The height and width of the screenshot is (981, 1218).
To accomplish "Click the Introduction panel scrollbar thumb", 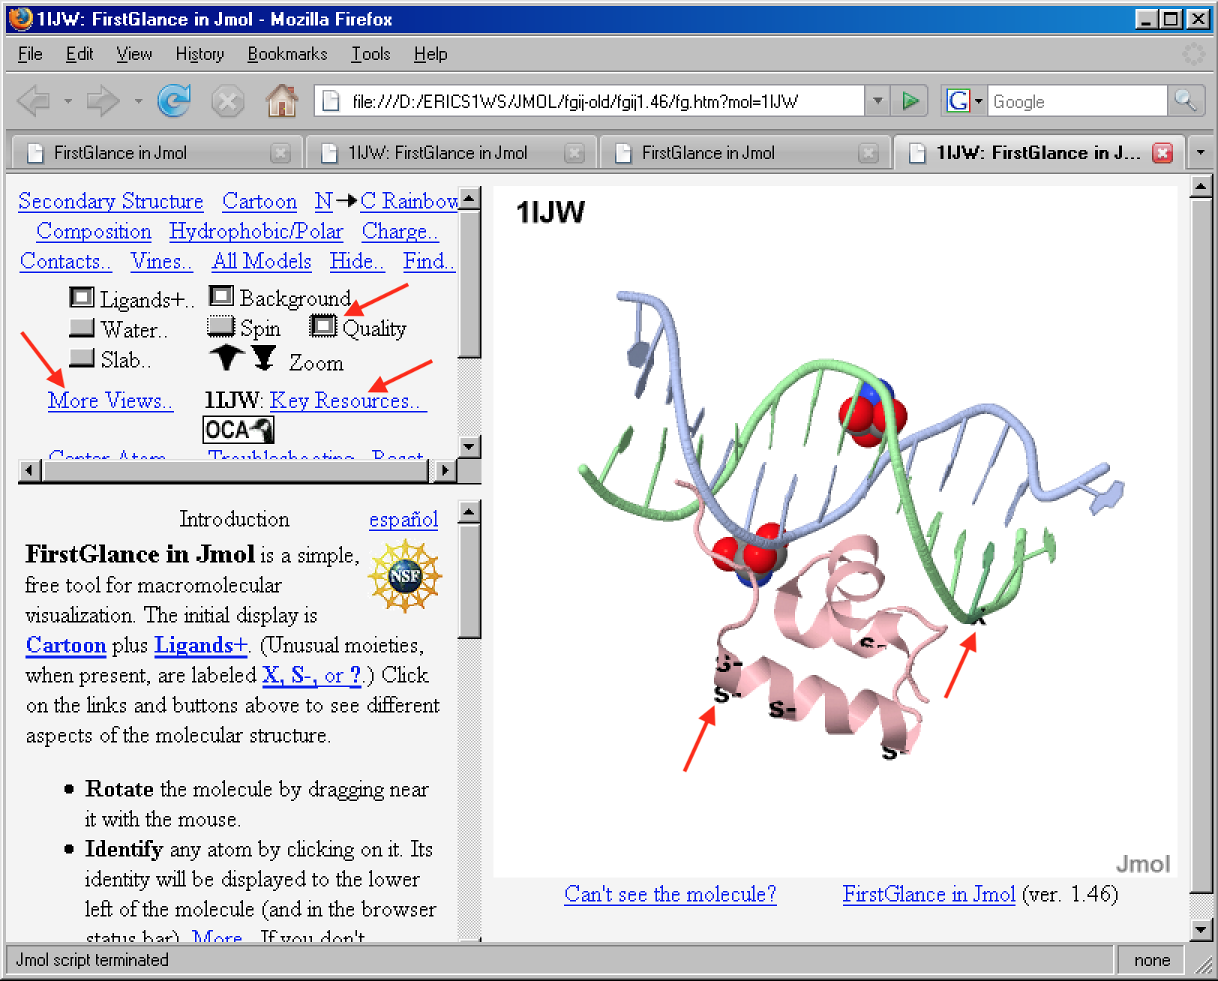I will pos(469,581).
